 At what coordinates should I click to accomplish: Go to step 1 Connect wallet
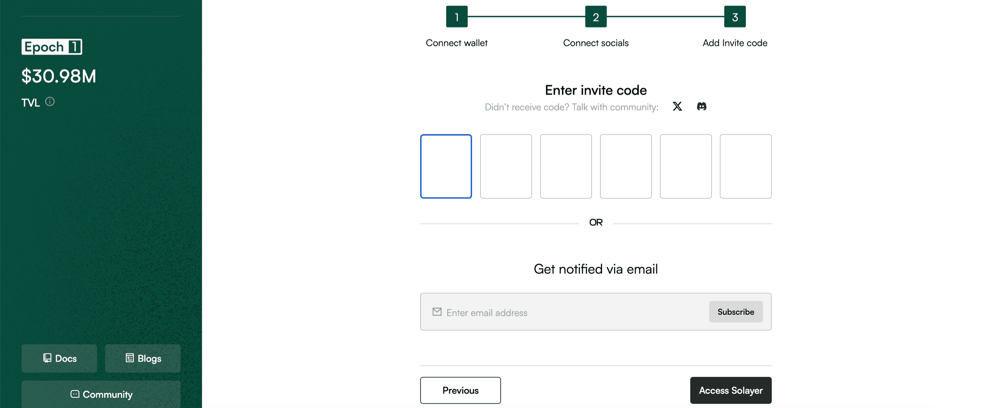[457, 17]
